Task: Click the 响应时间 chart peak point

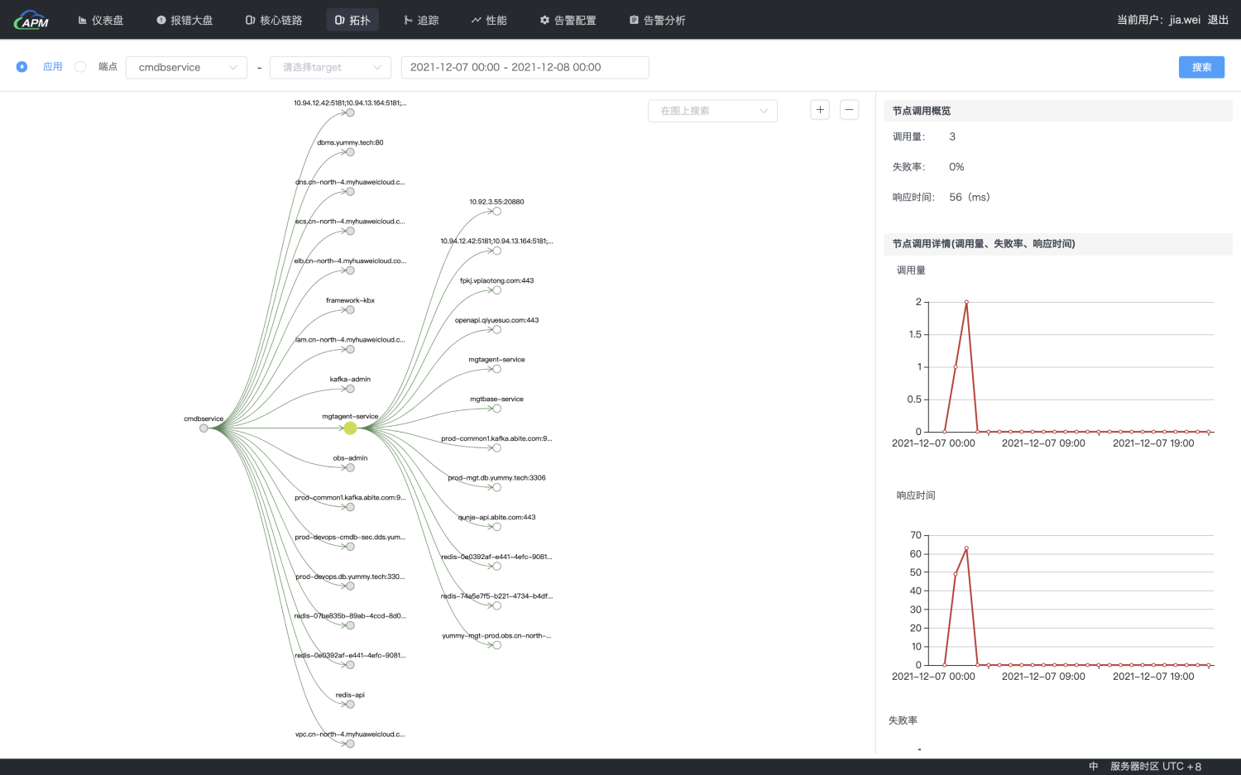Action: pyautogui.click(x=966, y=548)
